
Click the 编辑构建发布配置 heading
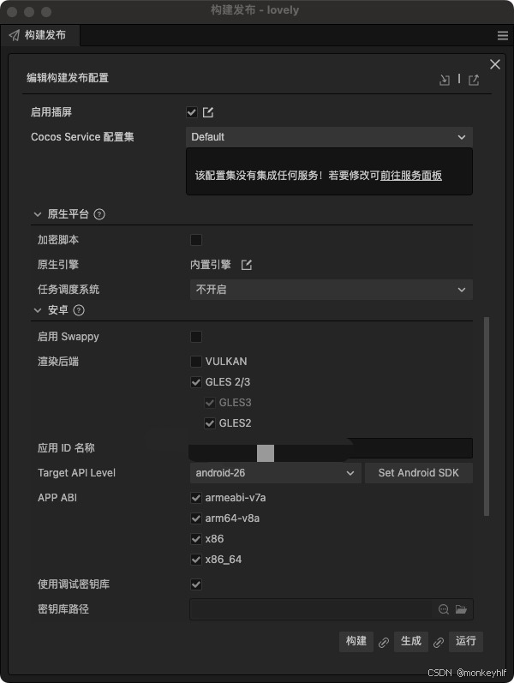(68, 78)
